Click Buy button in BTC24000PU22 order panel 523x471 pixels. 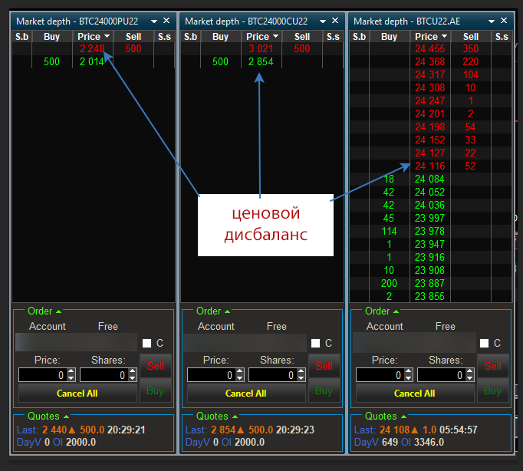coord(156,390)
